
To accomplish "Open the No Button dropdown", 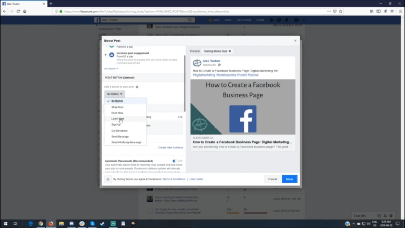I will tap(115, 94).
